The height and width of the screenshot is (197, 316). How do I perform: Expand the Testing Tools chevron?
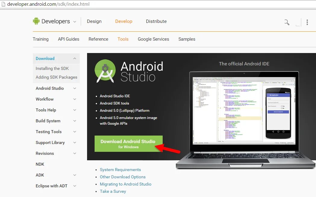click(x=75, y=132)
